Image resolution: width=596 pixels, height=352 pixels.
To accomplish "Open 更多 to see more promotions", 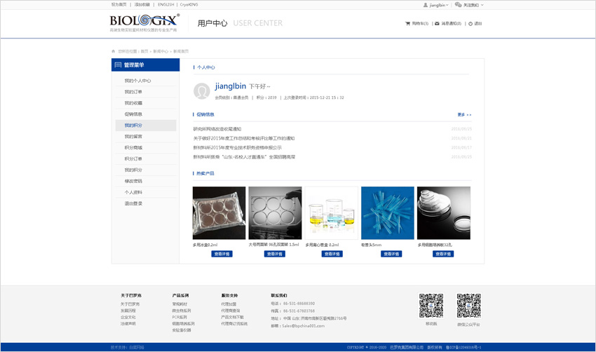I will (x=464, y=114).
